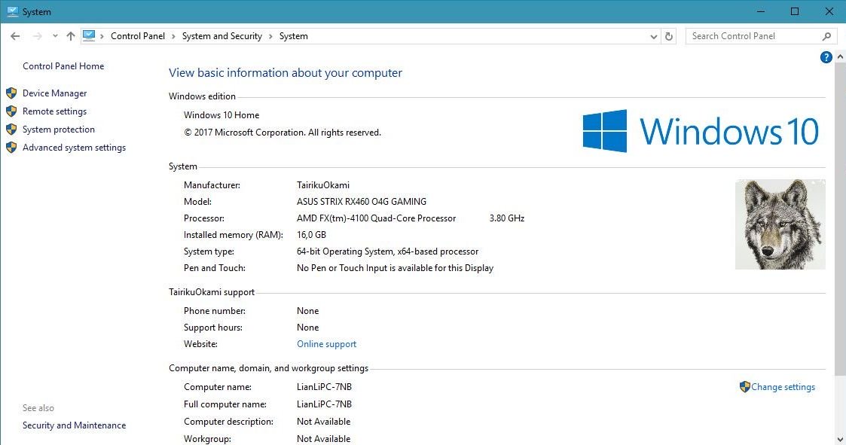
Task: Refresh the System page
Action: tap(669, 36)
